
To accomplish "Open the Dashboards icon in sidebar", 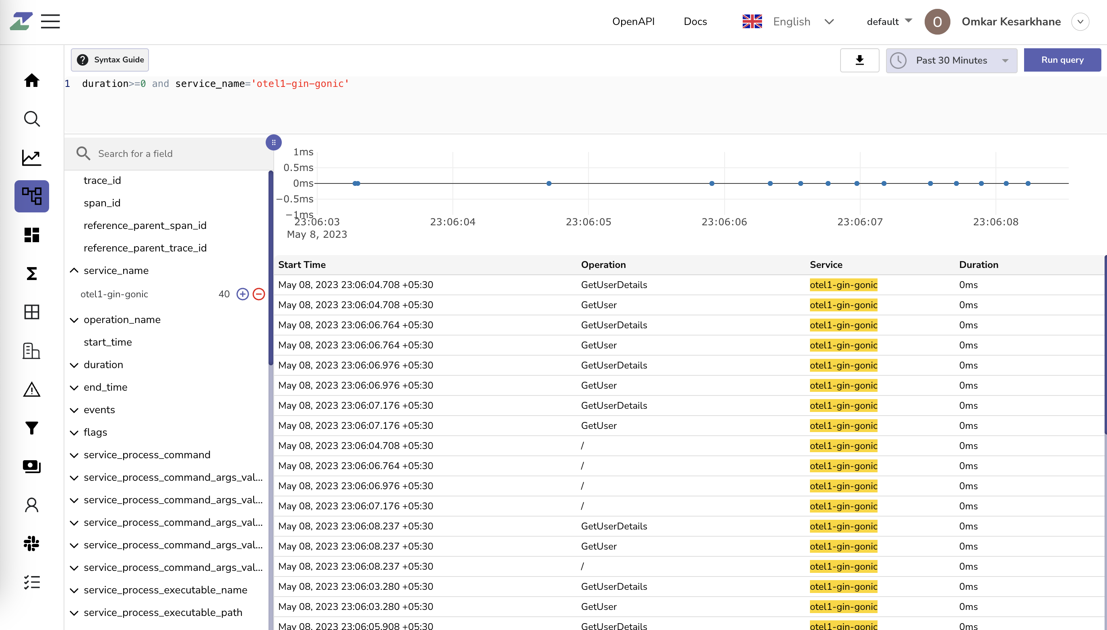I will (32, 235).
